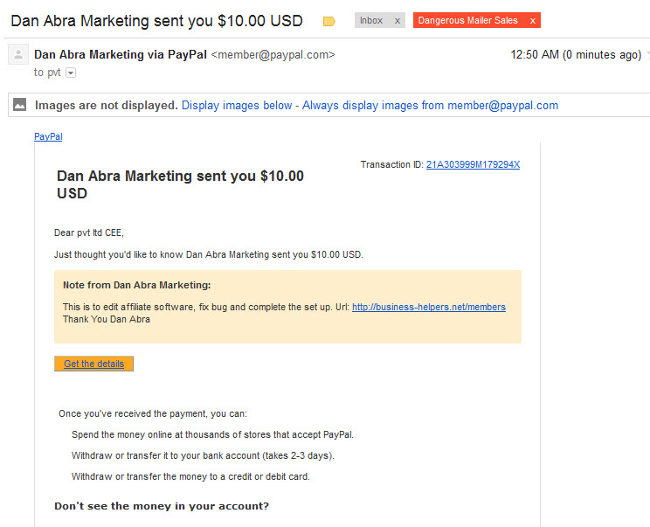Viewport: 650px width, 527px height.
Task: Click 'Spend the money online' line
Action: click(212, 434)
